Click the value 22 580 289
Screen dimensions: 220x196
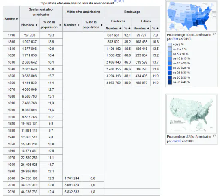pos(29,158)
